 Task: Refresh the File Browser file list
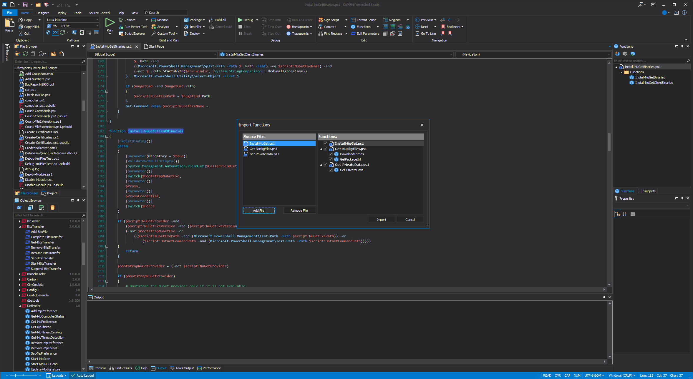pos(25,54)
